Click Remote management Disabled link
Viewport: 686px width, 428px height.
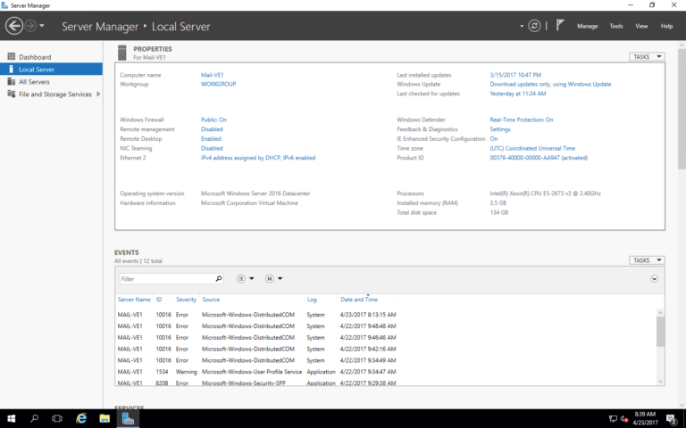click(x=212, y=129)
